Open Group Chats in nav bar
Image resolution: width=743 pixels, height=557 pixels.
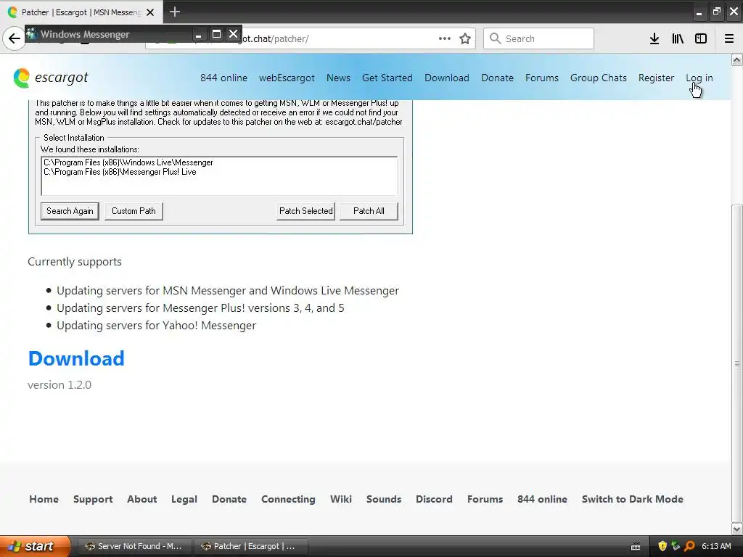pos(599,78)
